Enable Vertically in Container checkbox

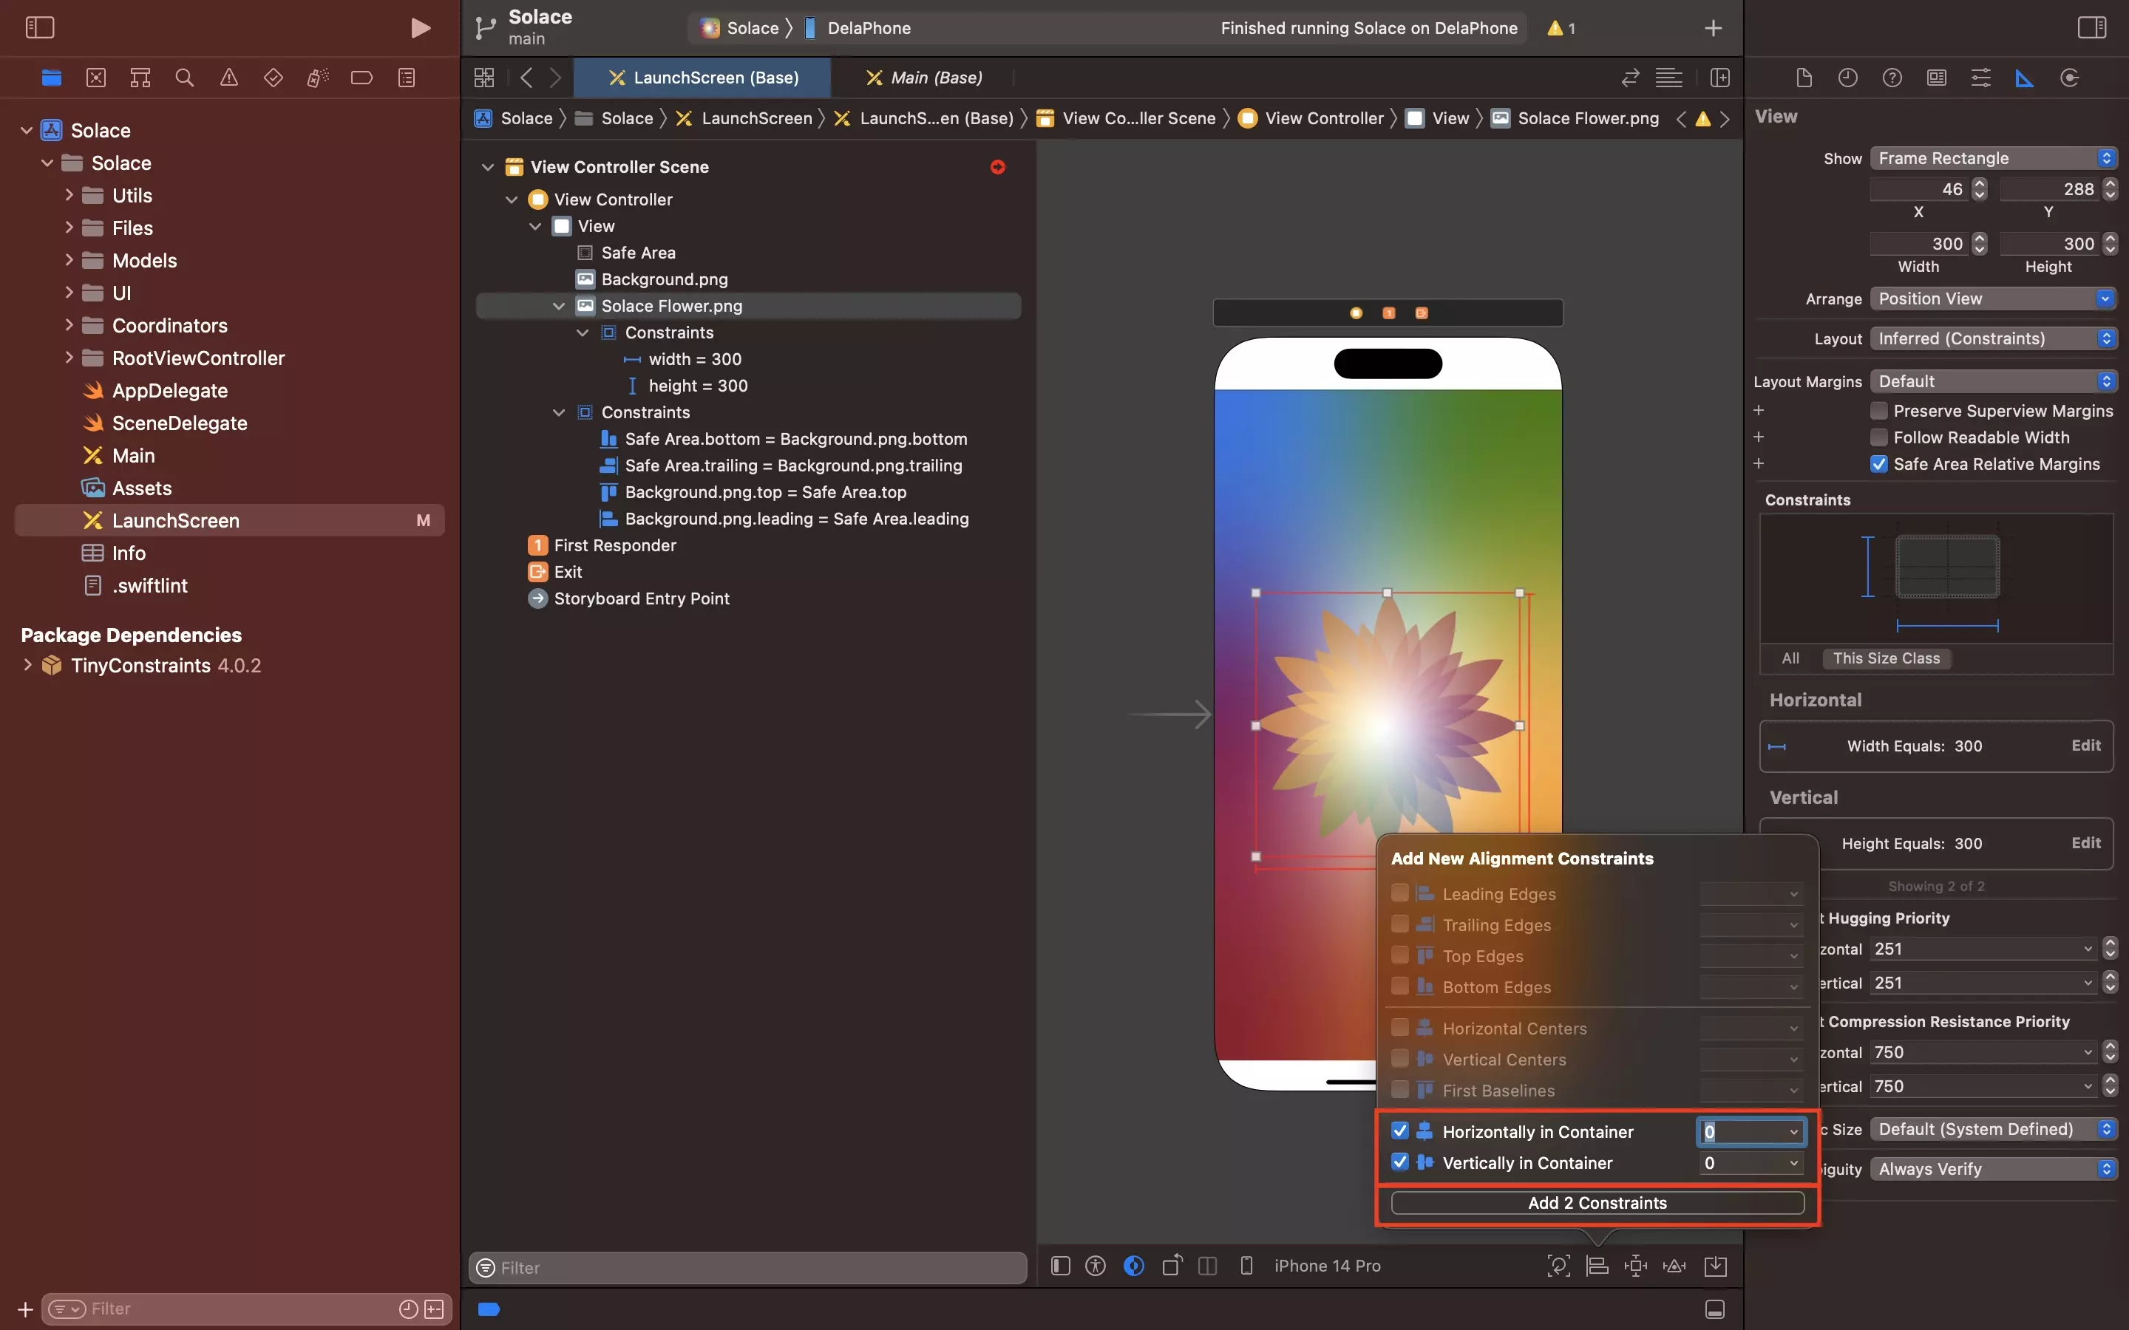click(x=1396, y=1162)
